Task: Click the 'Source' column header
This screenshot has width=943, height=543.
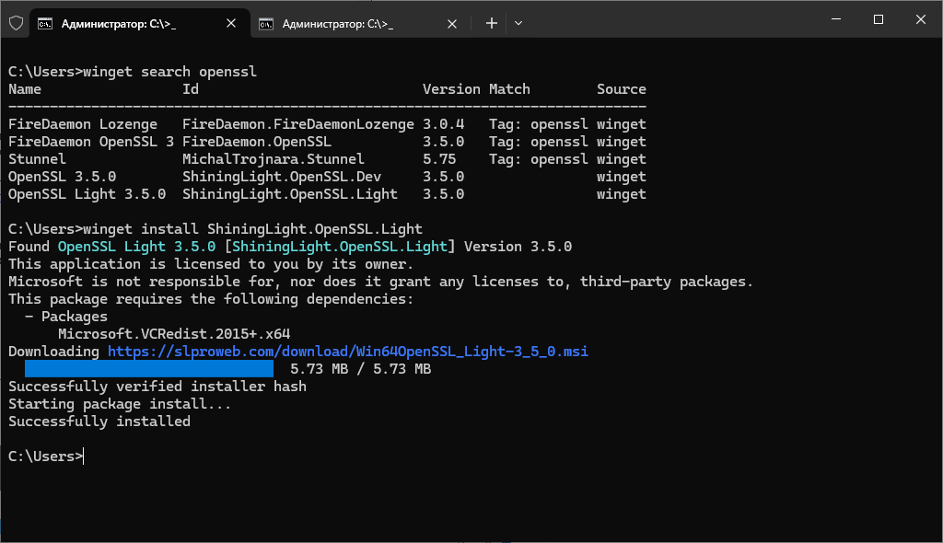Action: click(x=622, y=89)
